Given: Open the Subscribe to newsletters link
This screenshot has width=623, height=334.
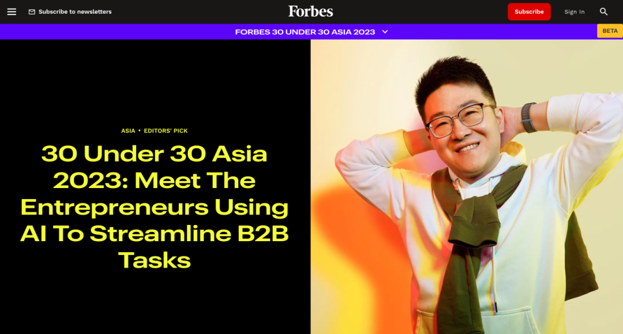Looking at the screenshot, I should [75, 12].
